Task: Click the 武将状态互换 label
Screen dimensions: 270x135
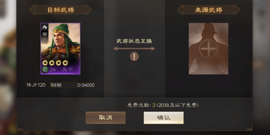Action: coord(134,41)
